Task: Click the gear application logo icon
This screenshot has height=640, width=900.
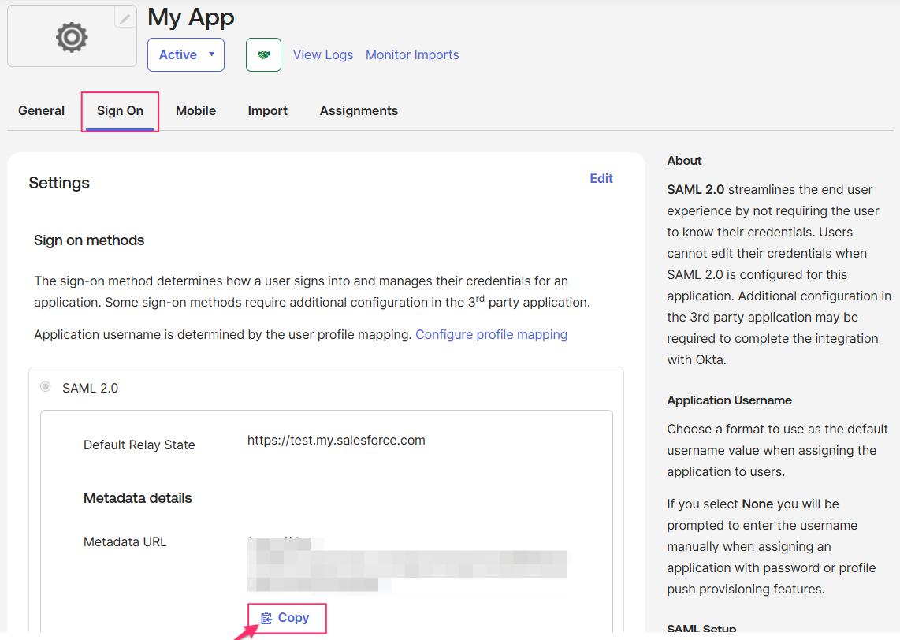Action: pyautogui.click(x=70, y=36)
